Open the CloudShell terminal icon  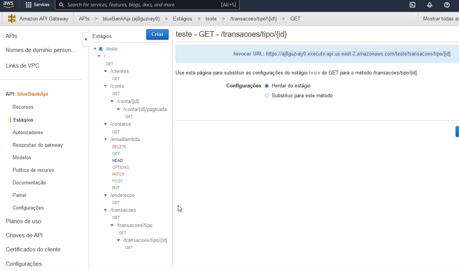[x=412, y=5]
